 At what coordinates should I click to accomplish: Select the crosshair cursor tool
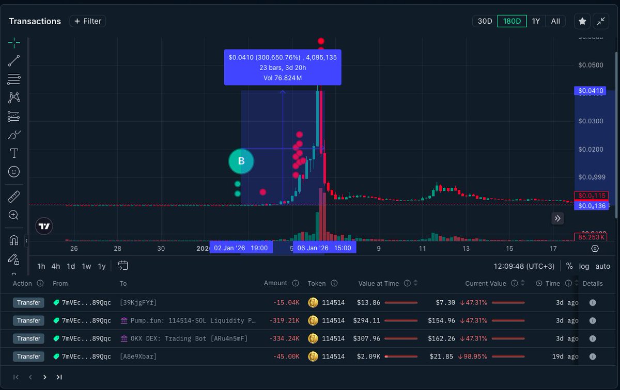(x=14, y=42)
